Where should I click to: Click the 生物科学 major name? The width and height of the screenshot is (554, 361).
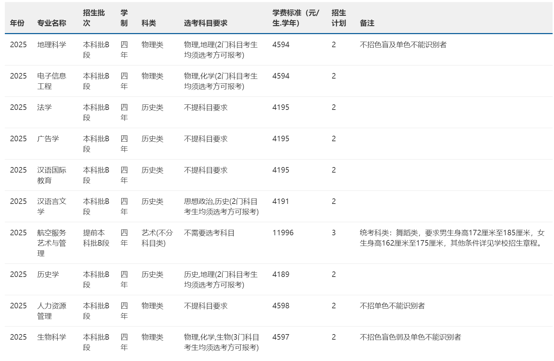tap(51, 337)
